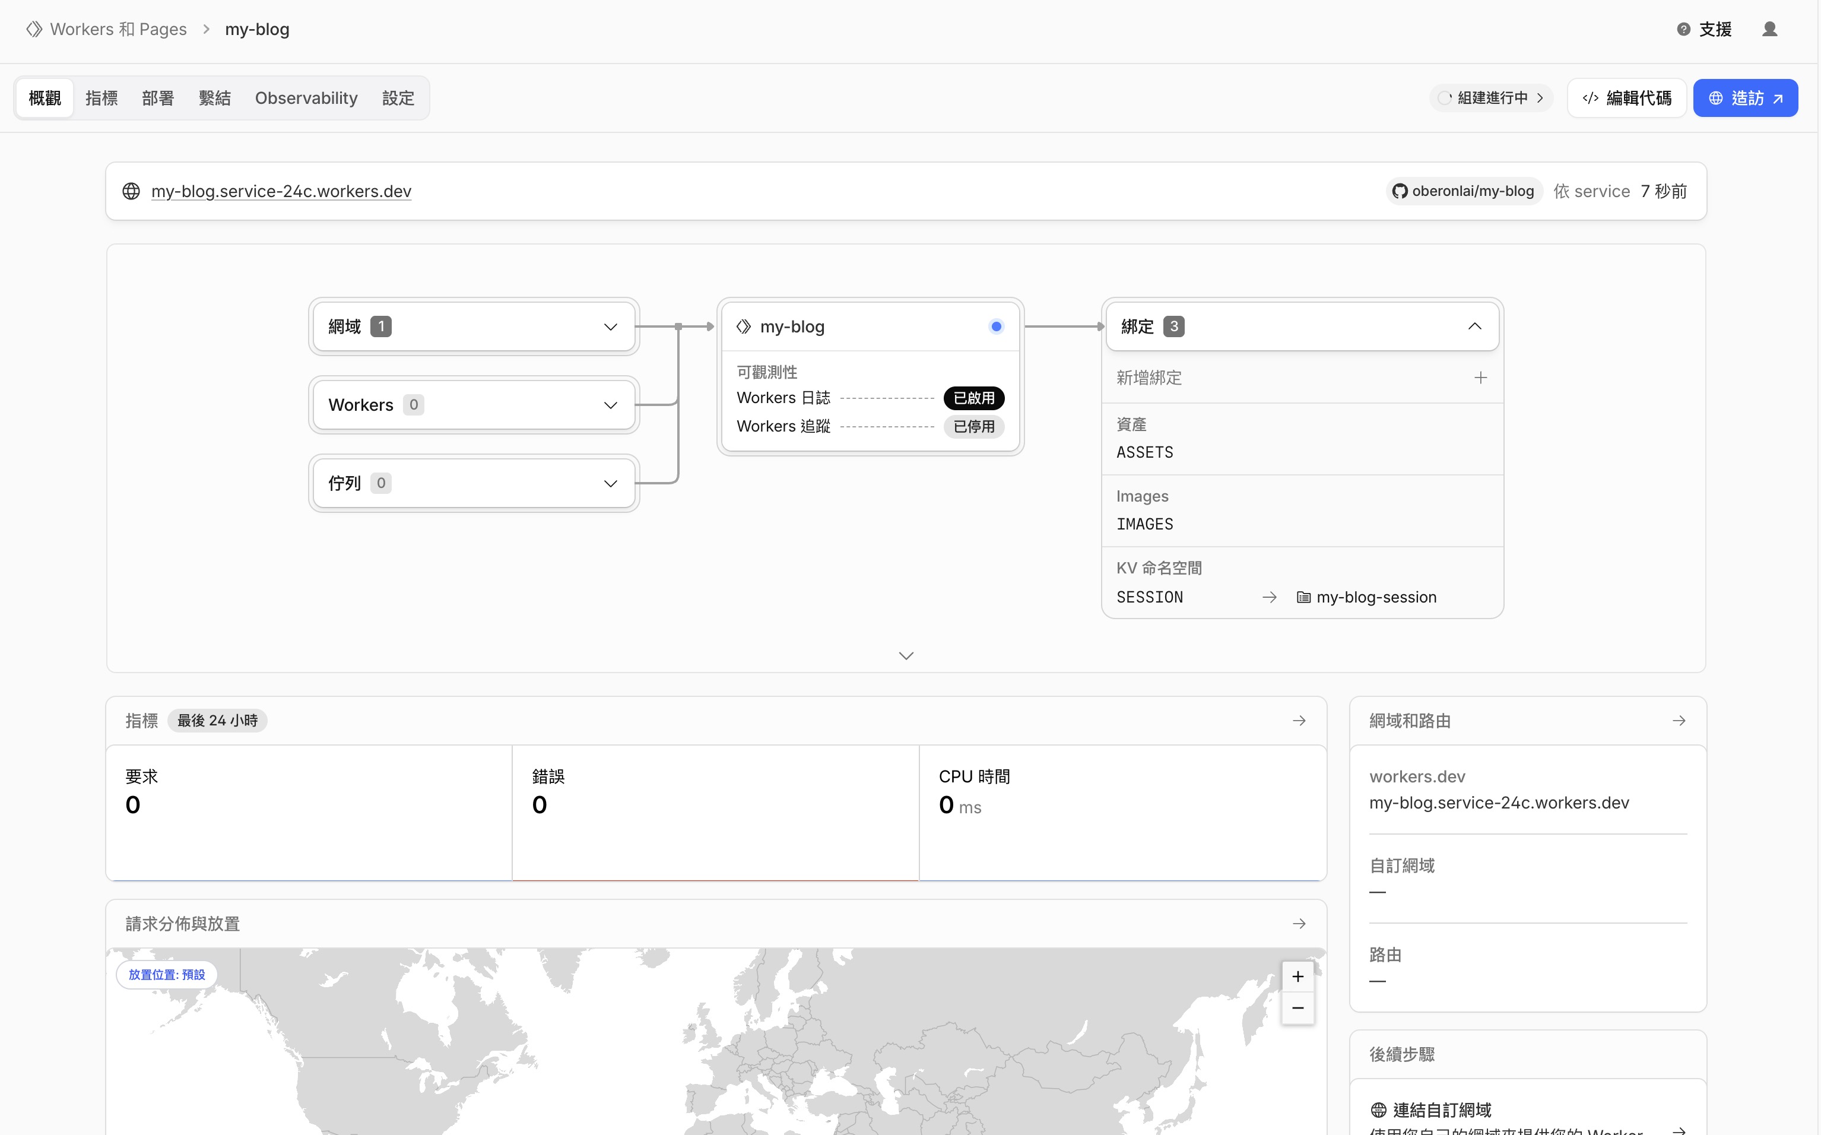Collapse the 綁定 bindings panel
The width and height of the screenshot is (1821, 1135).
coord(1474,326)
